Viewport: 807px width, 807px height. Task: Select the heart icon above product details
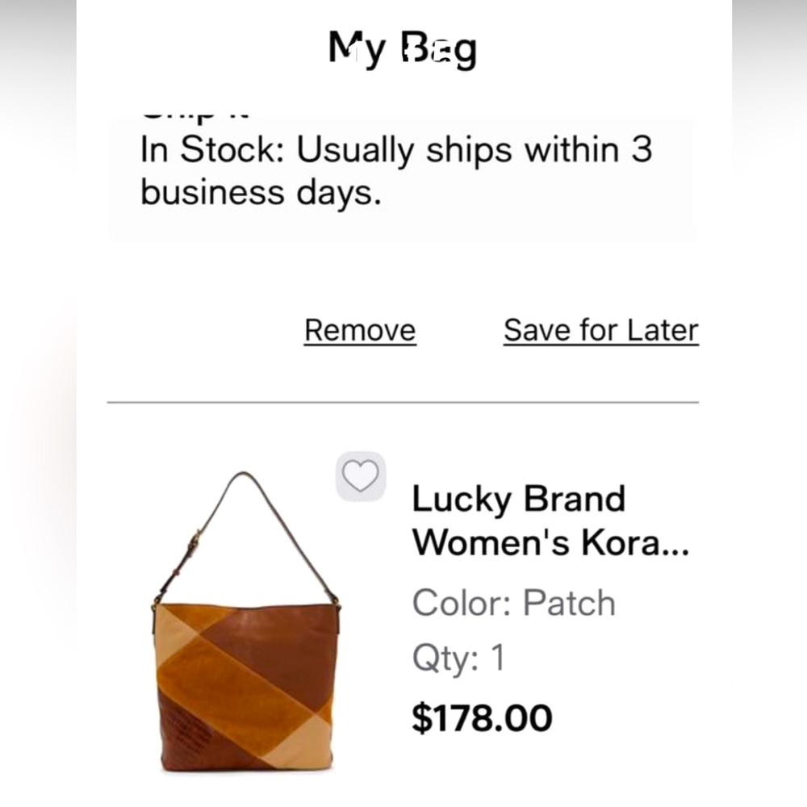pyautogui.click(x=362, y=476)
